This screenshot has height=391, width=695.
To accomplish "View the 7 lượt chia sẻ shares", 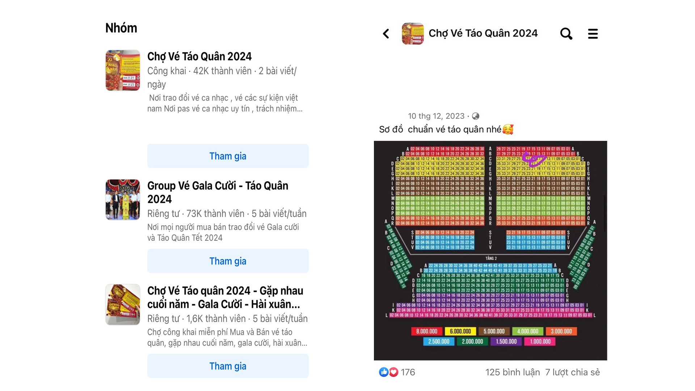I will click(572, 372).
